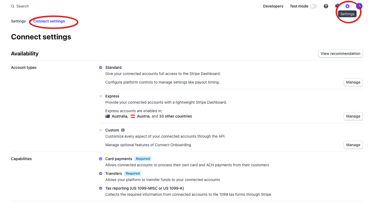This screenshot has width=392, height=211.
Task: Click the Card payments checkmark
Action: [101, 159]
